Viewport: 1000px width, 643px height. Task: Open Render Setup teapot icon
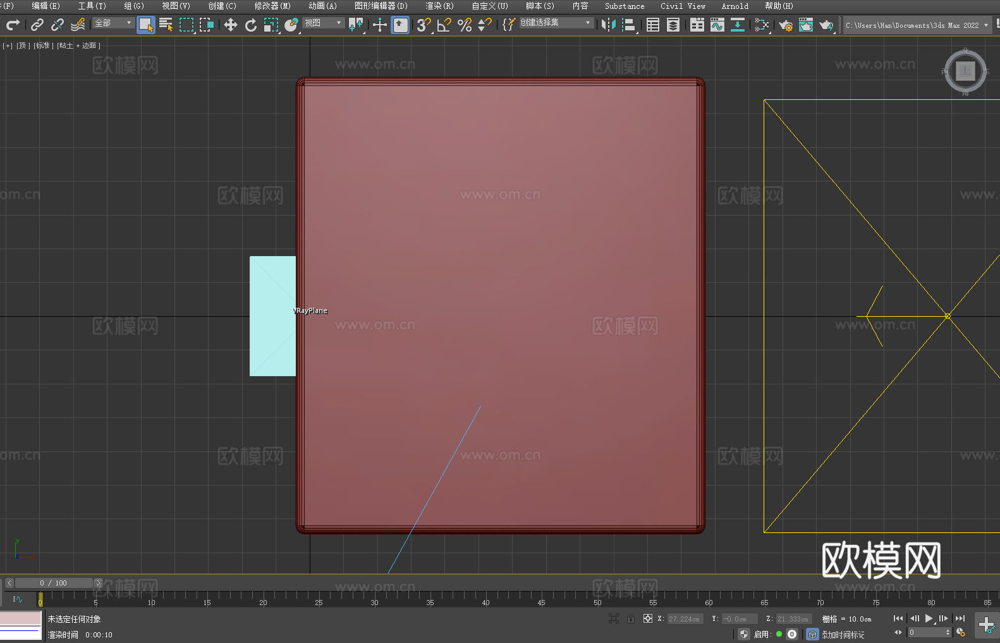click(786, 25)
